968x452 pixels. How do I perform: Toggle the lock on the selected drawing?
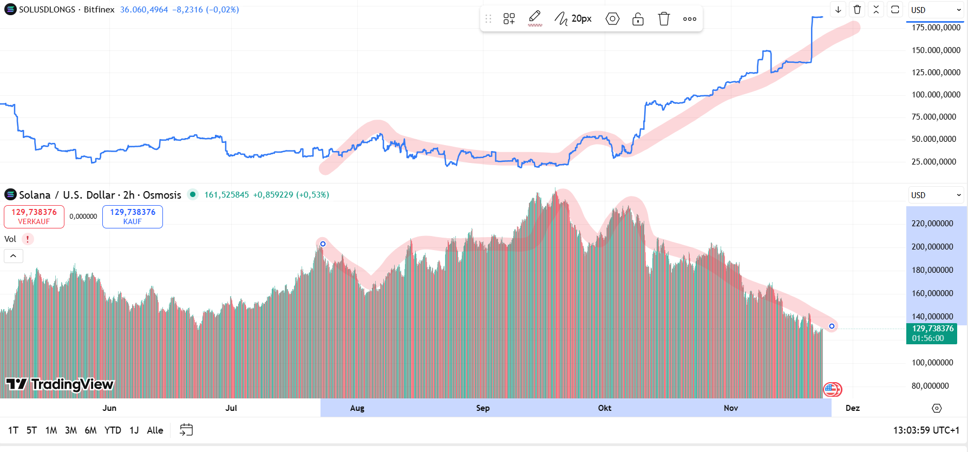(x=638, y=19)
